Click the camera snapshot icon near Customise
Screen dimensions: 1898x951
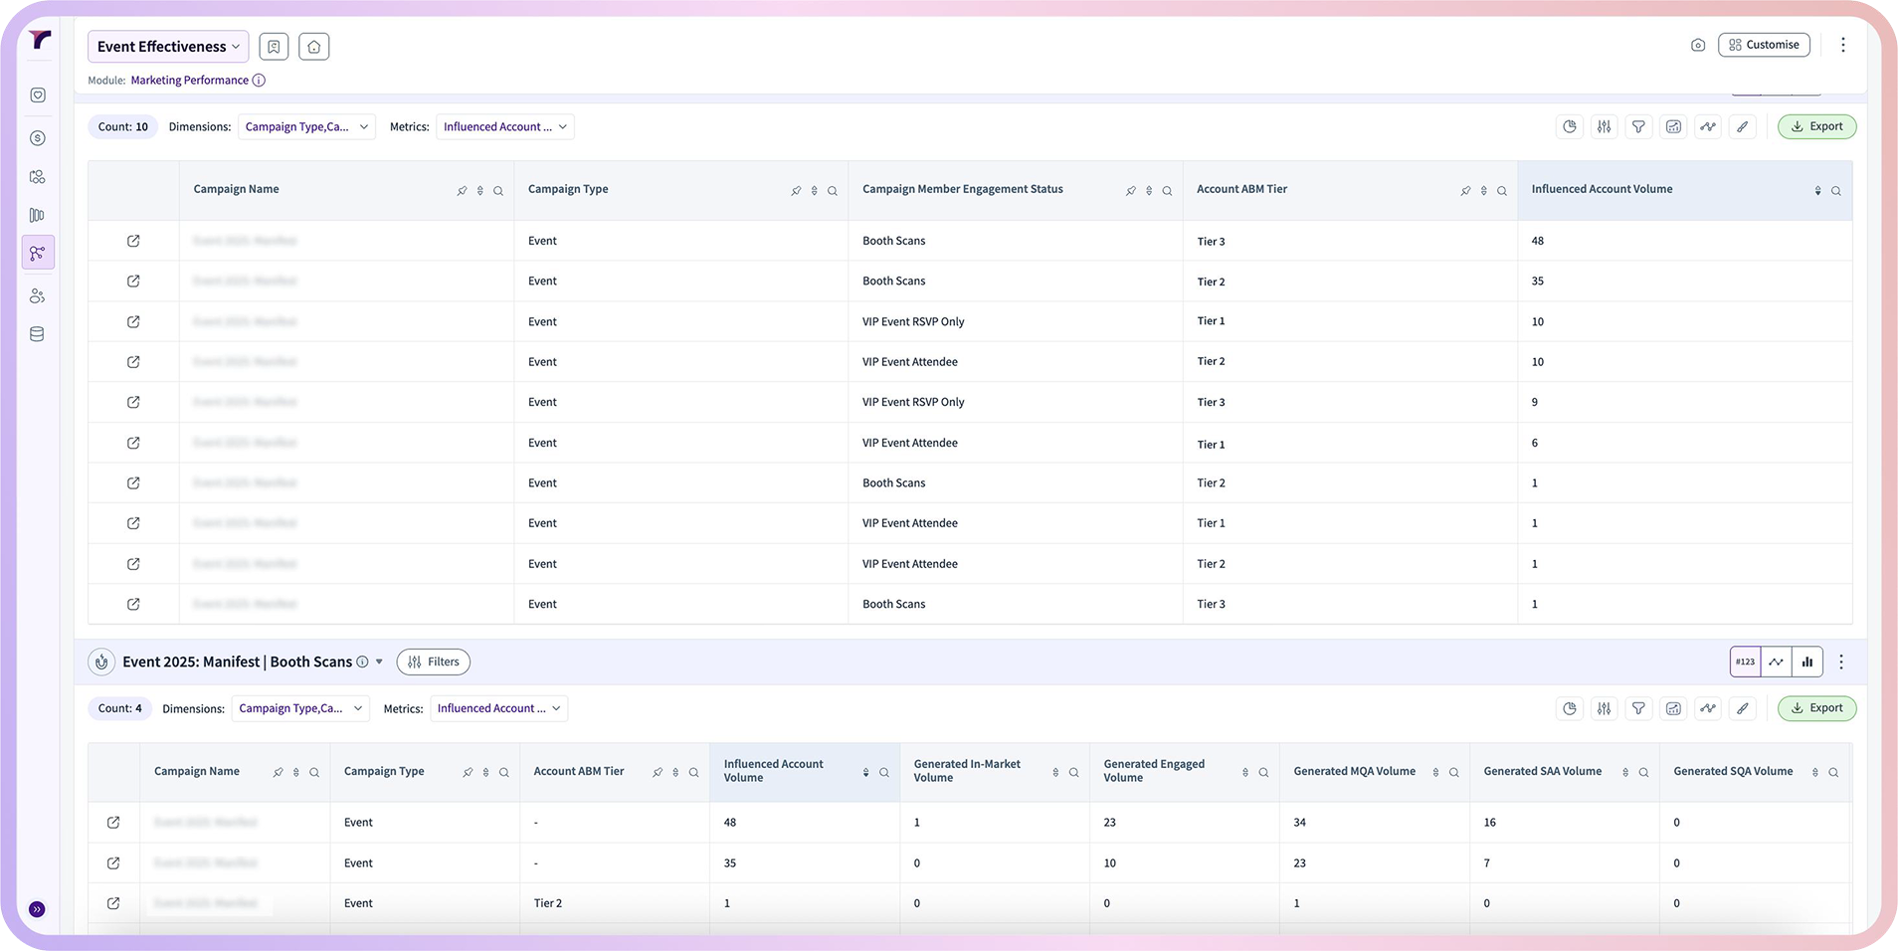click(1697, 45)
